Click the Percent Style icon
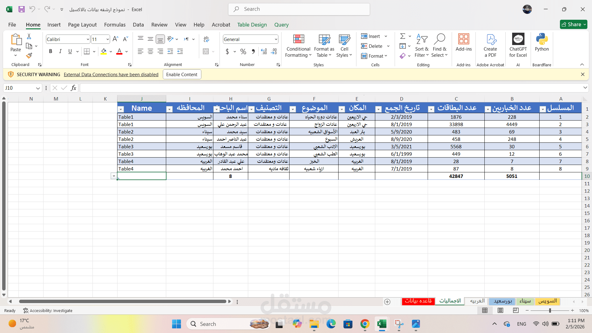 coord(243,51)
